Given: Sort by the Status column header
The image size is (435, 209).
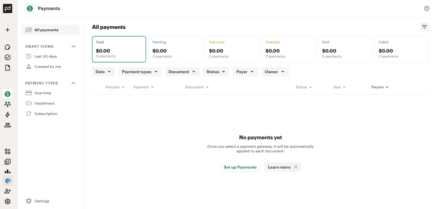Looking at the screenshot, I should (304, 87).
